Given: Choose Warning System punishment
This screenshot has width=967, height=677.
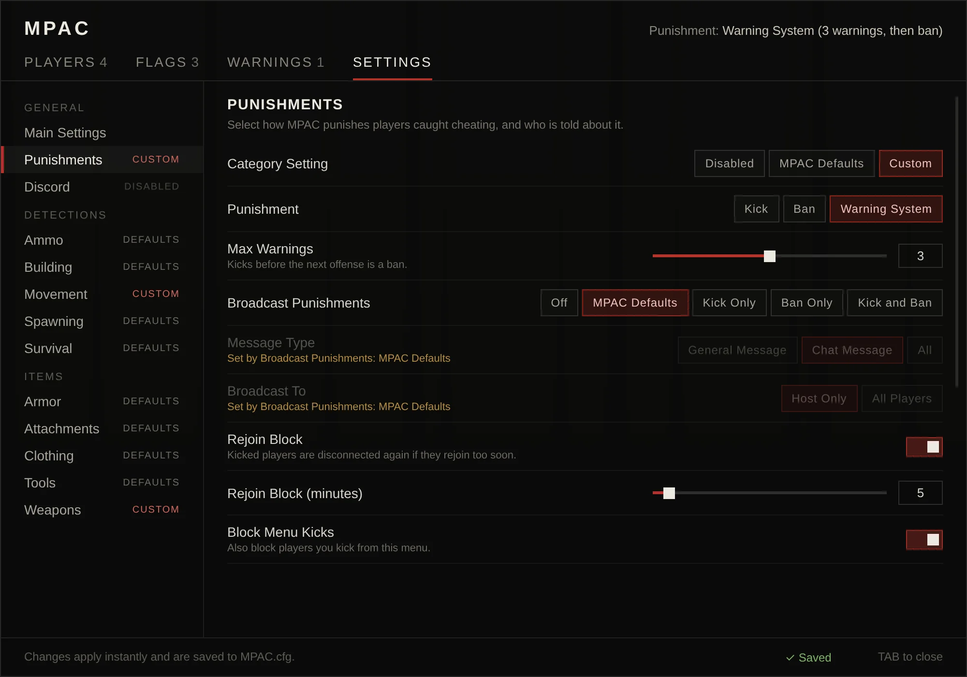Looking at the screenshot, I should click(886, 209).
